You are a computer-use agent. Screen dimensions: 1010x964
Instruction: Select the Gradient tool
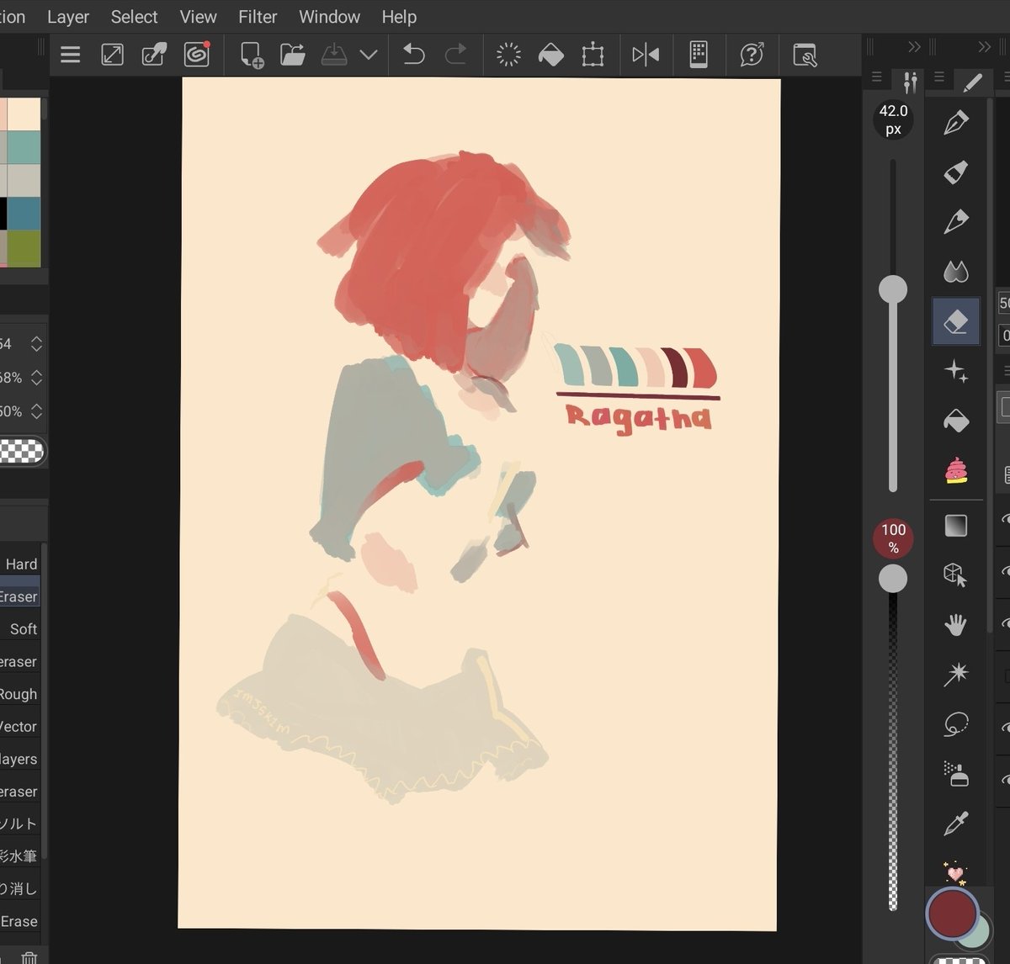click(x=956, y=526)
